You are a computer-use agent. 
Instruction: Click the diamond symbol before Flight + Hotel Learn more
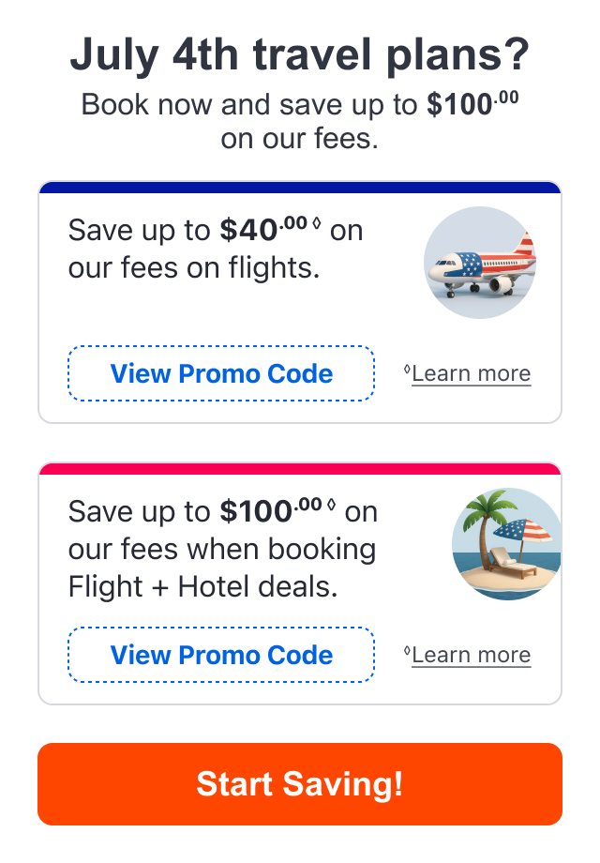(407, 651)
